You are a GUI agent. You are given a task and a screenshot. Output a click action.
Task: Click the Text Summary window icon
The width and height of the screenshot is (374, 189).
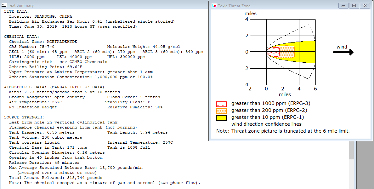point(4,5)
